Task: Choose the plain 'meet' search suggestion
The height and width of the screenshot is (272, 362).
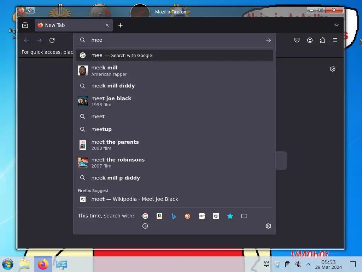Action: 174,117
